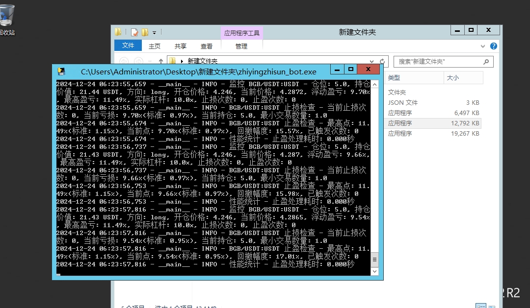
Task: Expand the Explorer ribbon chevron
Action: pyautogui.click(x=483, y=46)
